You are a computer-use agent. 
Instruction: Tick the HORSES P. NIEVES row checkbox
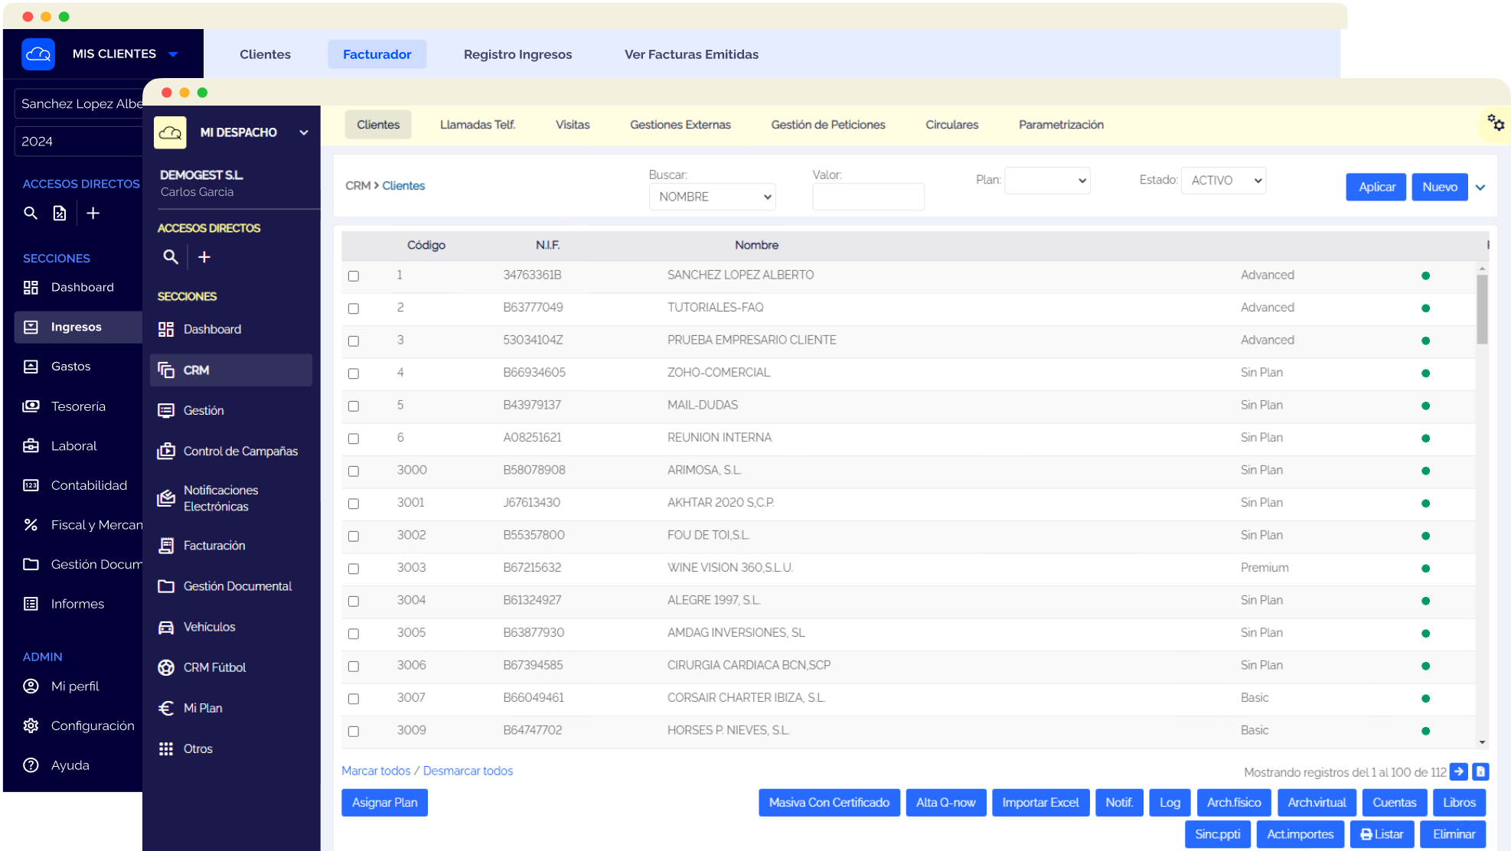click(354, 731)
